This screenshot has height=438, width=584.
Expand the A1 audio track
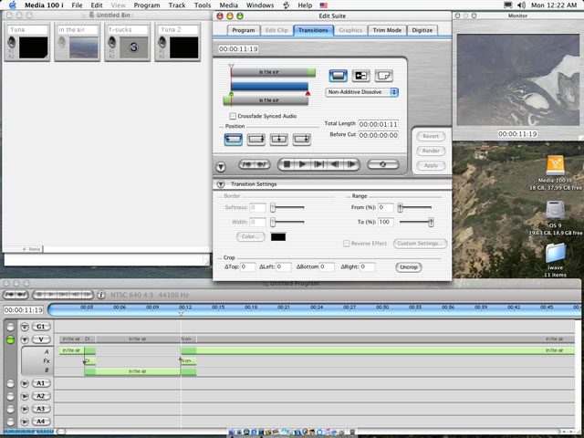pos(25,384)
